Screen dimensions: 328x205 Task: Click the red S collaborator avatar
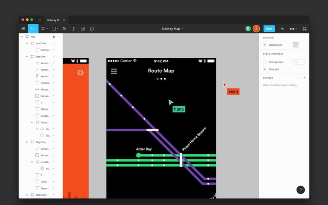coord(256,29)
